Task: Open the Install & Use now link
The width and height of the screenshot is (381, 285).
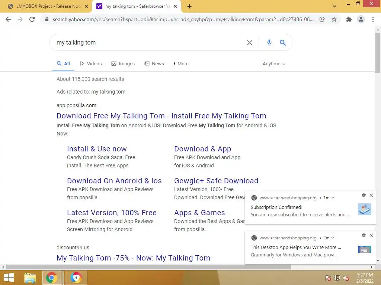Action: [x=97, y=149]
